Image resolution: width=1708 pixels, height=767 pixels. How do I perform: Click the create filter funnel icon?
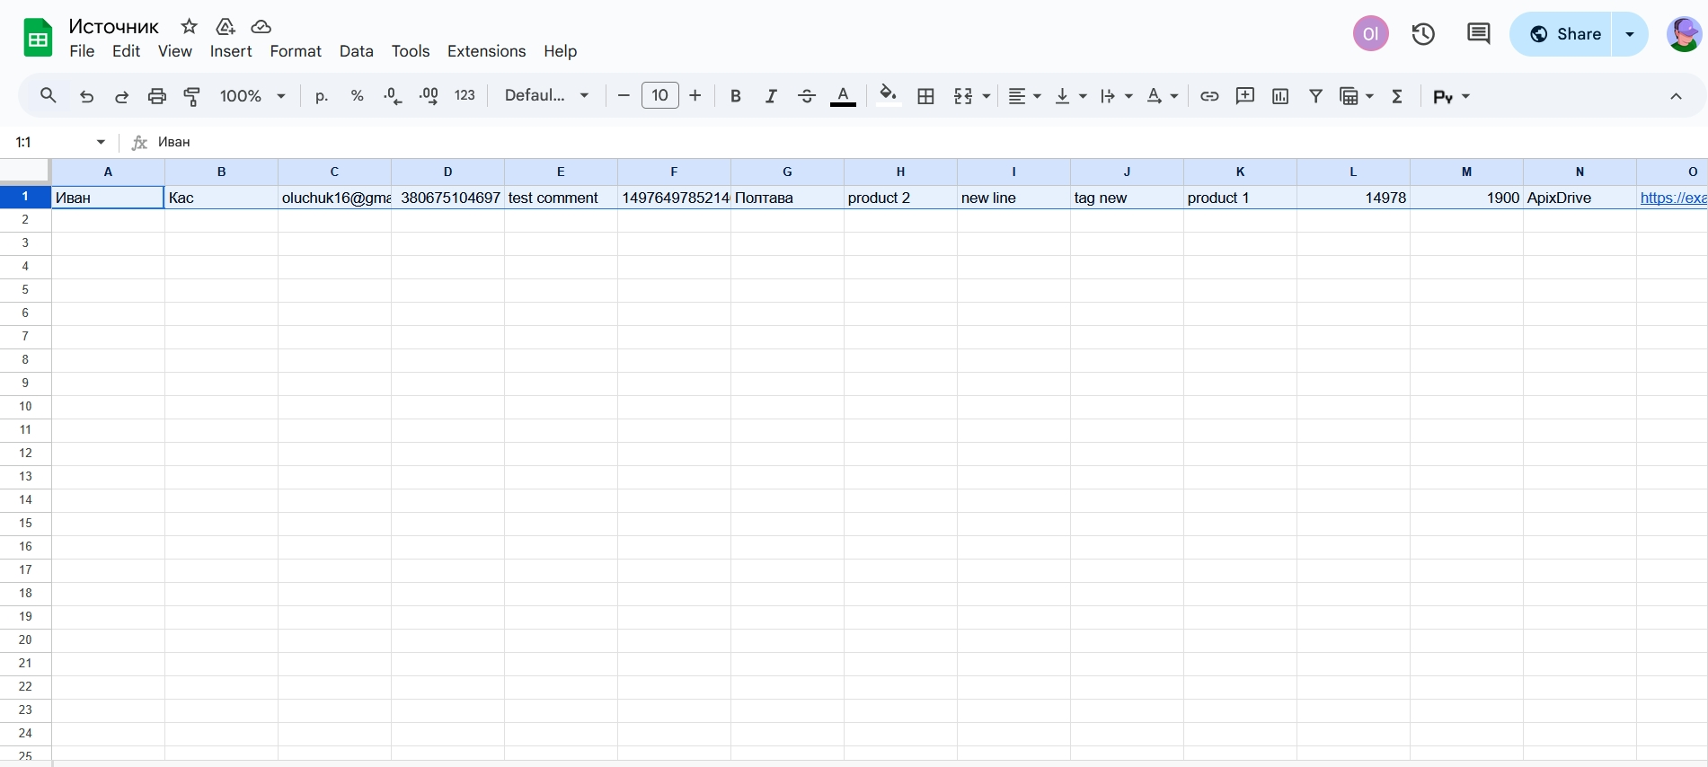click(1315, 96)
